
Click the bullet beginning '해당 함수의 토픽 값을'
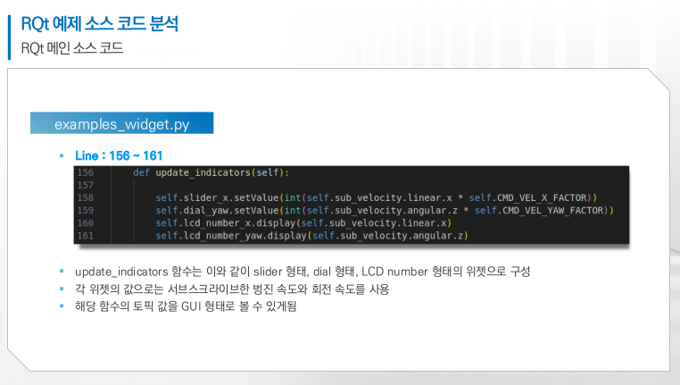(186, 306)
